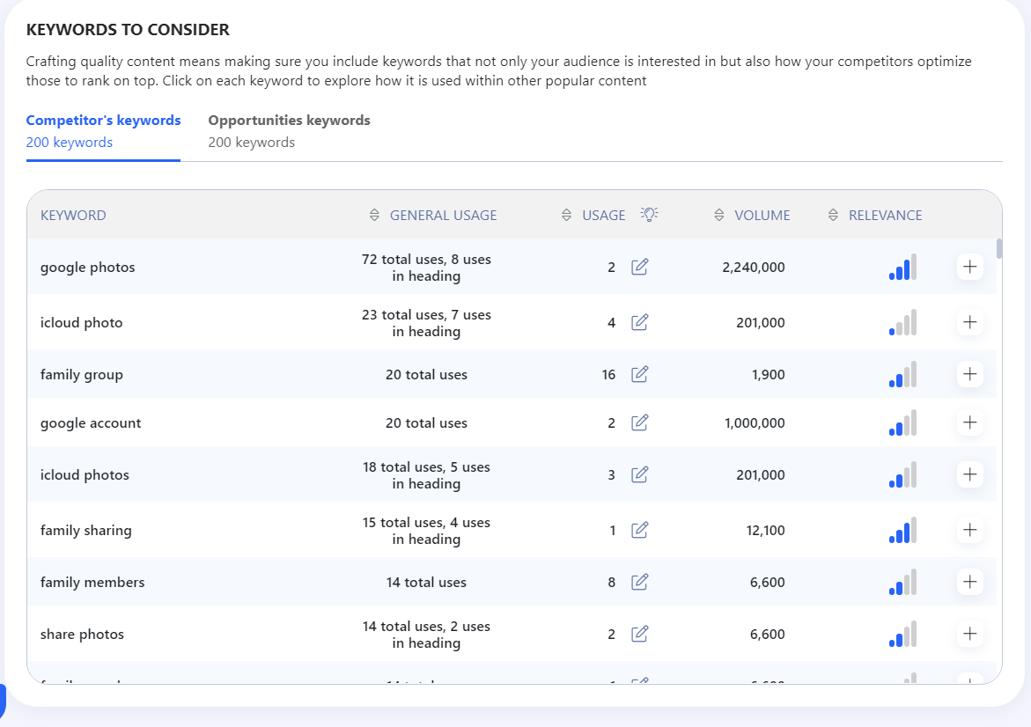
Task: Add the google photos keyword with plus button
Action: 970,266
